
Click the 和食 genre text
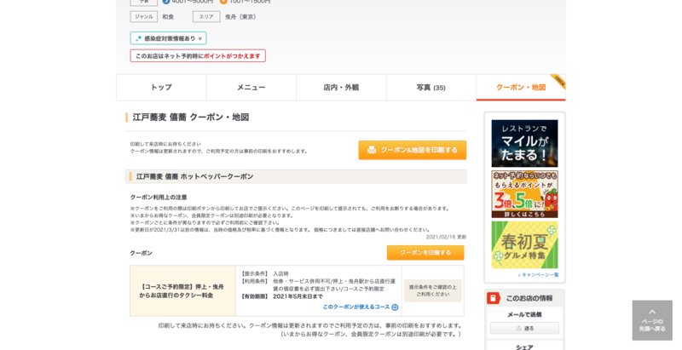(x=168, y=17)
